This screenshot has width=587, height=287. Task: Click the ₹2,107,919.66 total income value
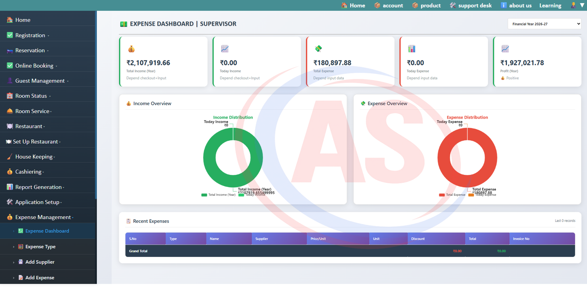point(148,63)
